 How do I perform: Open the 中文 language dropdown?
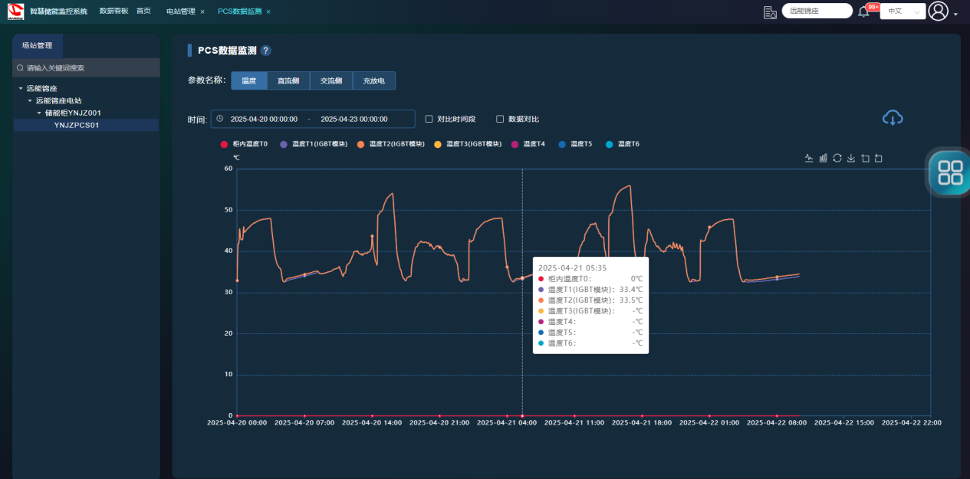903,11
